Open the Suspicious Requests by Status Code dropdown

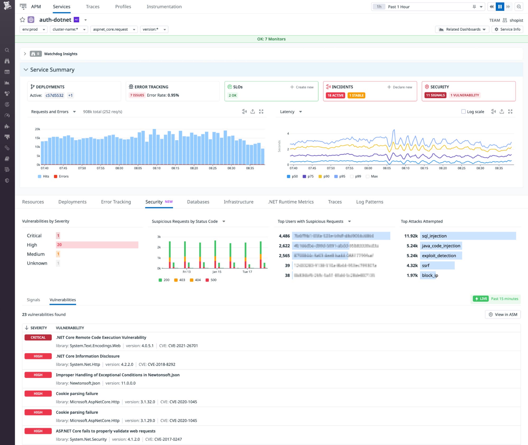223,221
